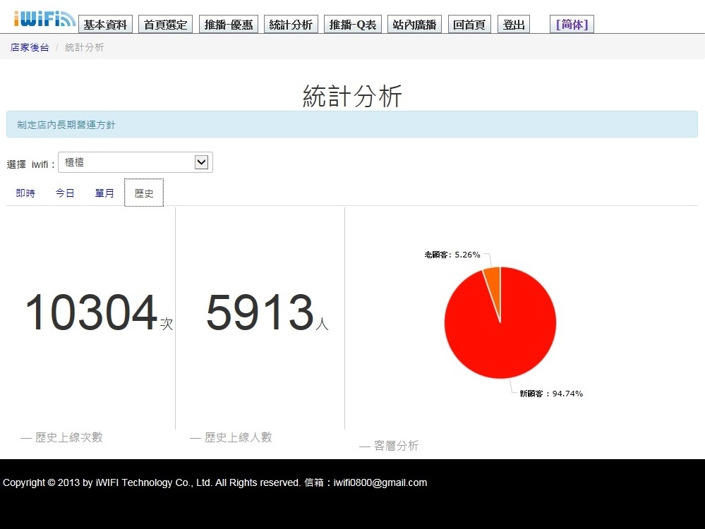Switch to the 即時 tab
Viewport: 705px width, 529px height.
click(x=25, y=193)
